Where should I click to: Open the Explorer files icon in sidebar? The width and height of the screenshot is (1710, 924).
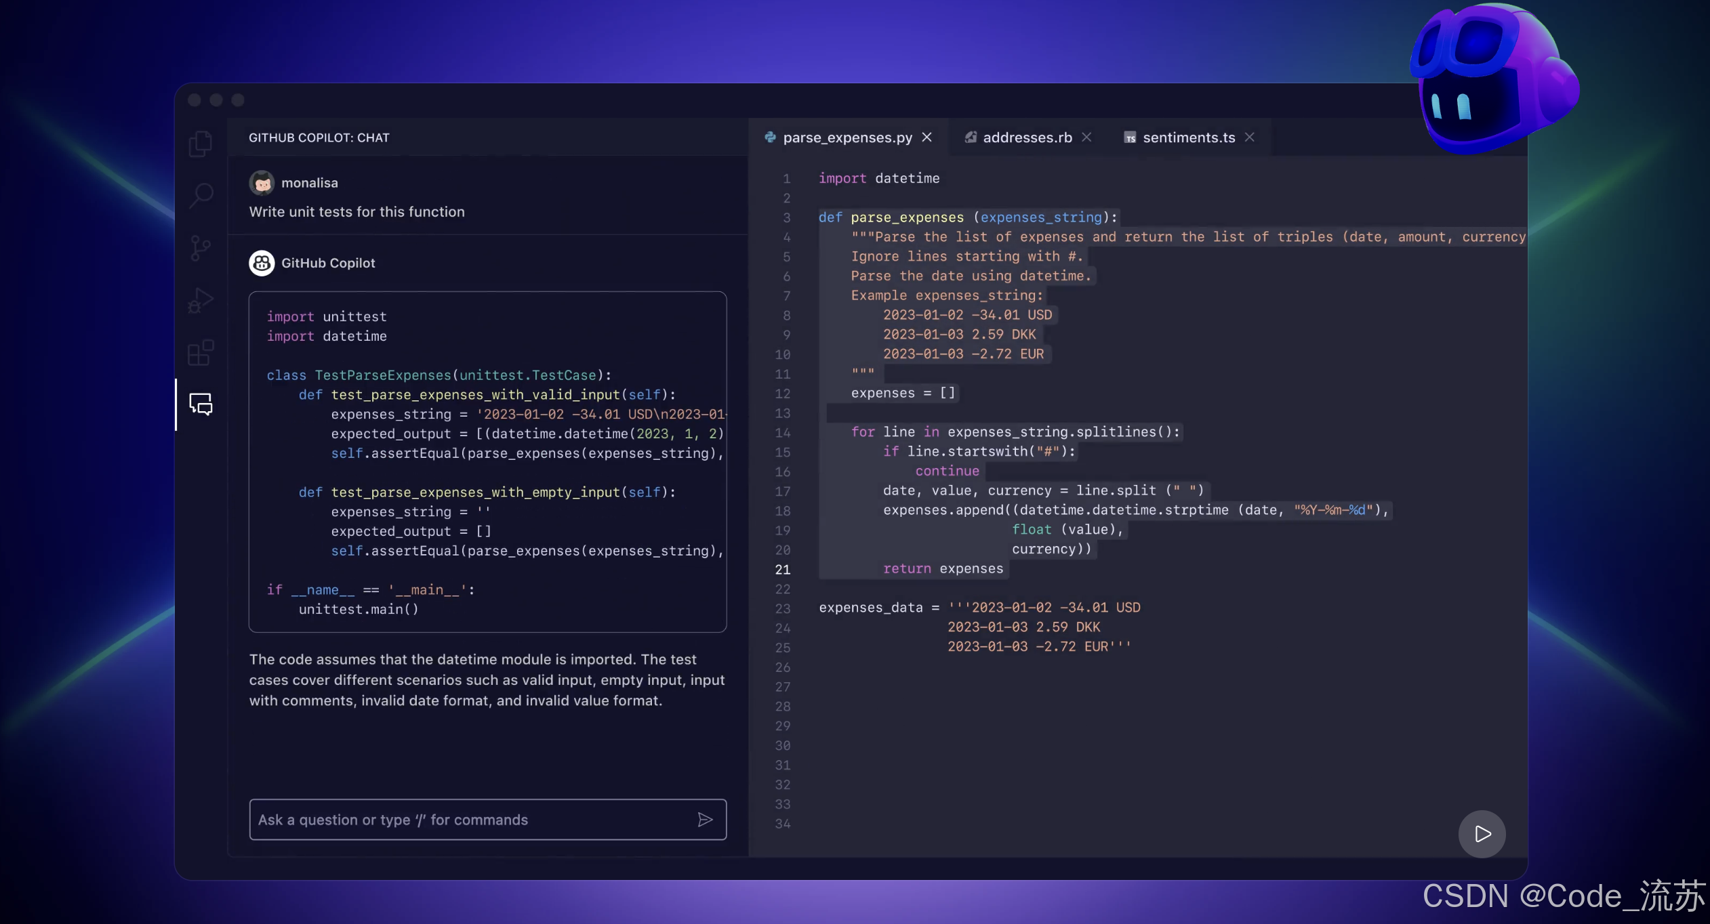[x=200, y=144]
